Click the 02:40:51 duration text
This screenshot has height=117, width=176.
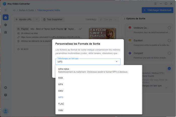pyautogui.click(x=25, y=49)
